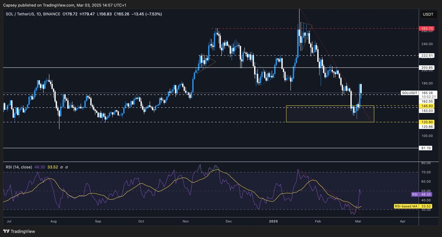442x237 pixels.
Task: Click the Aug label on time axis
Action: pyautogui.click(x=54, y=221)
